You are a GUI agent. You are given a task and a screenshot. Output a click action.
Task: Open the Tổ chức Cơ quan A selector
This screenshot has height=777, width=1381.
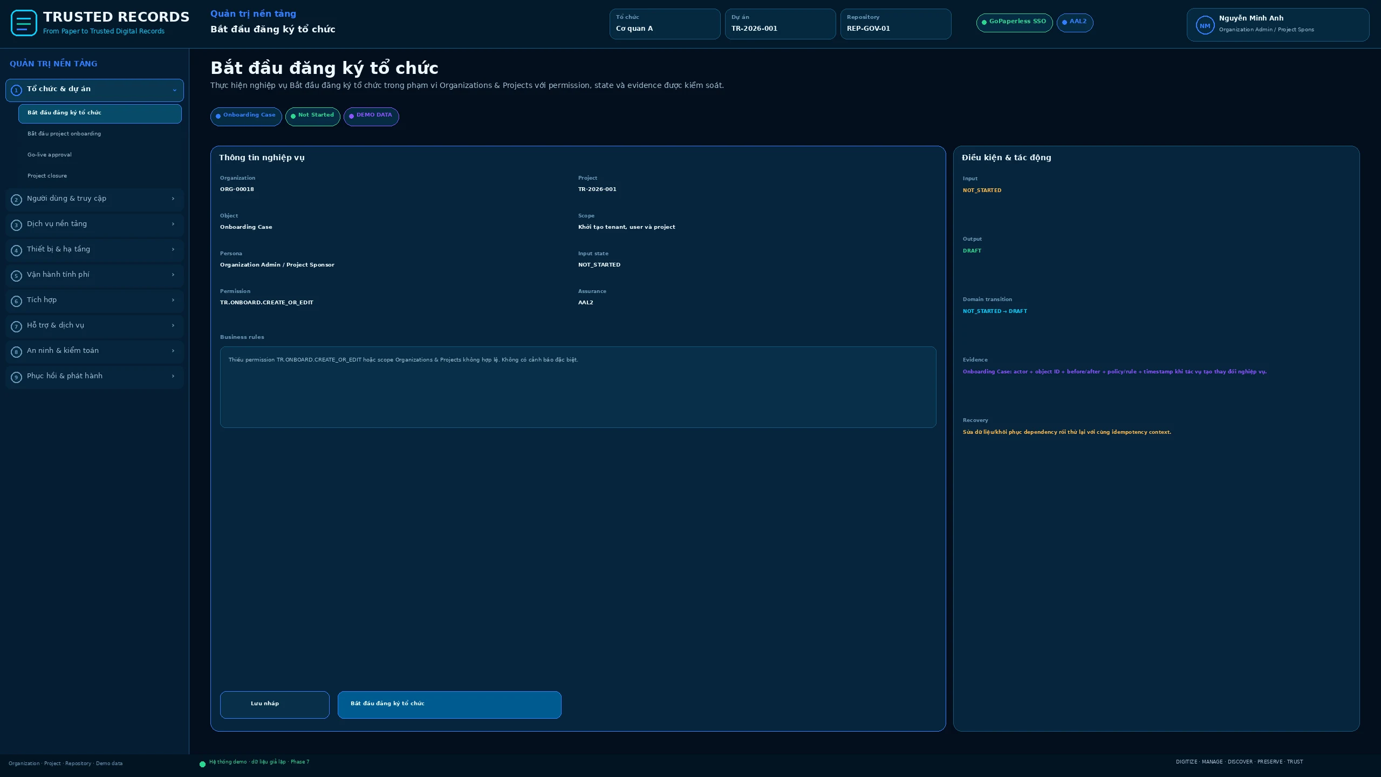click(665, 24)
